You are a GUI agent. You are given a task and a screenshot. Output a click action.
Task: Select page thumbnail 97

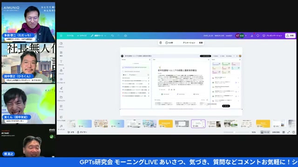click(149, 124)
